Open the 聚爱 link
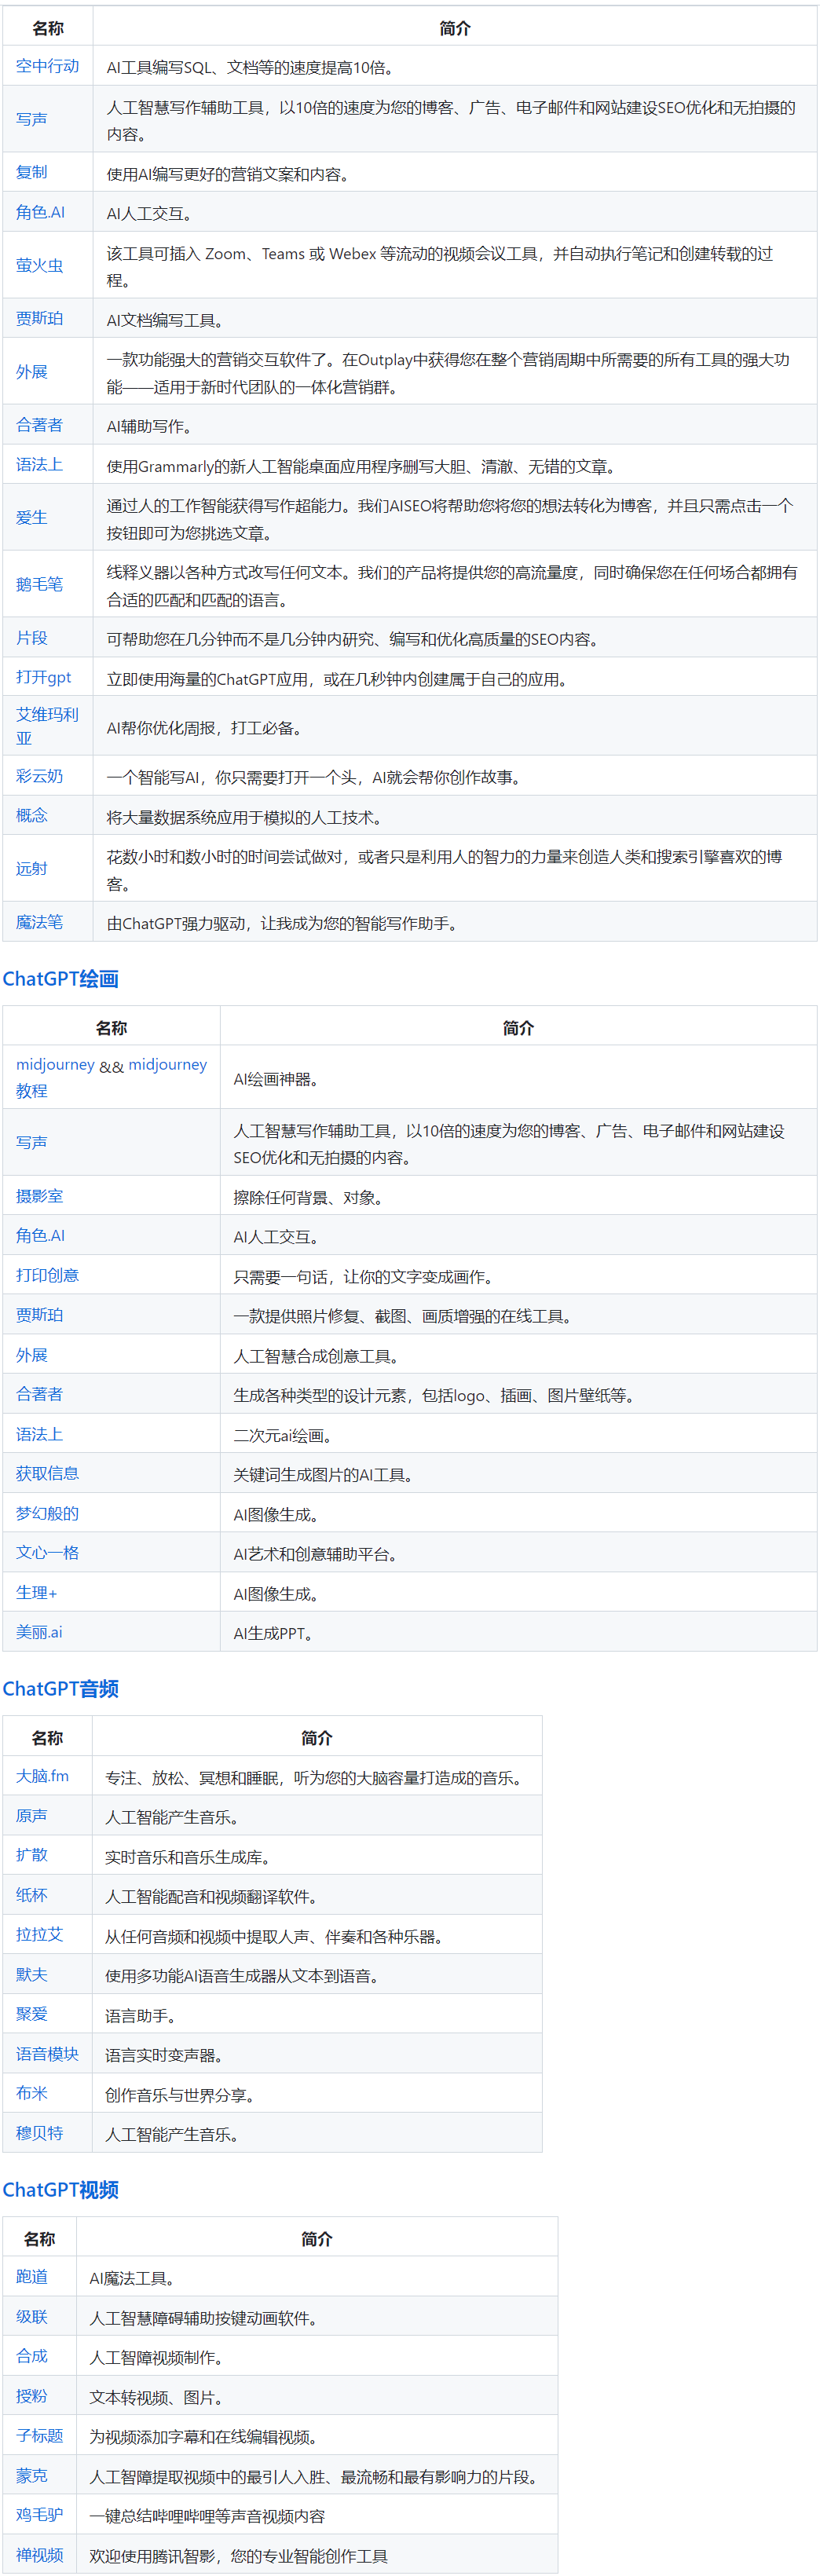Viewport: 820px width, 2576px height. (x=31, y=2014)
